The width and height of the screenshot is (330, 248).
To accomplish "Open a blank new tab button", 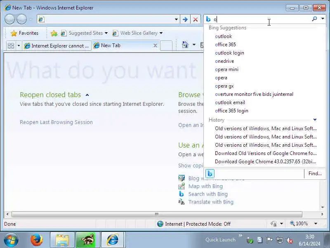I will click(x=166, y=45).
